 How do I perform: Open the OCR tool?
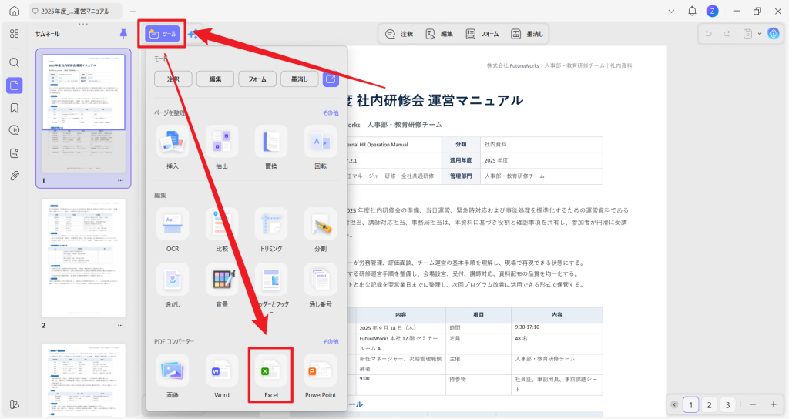[173, 230]
